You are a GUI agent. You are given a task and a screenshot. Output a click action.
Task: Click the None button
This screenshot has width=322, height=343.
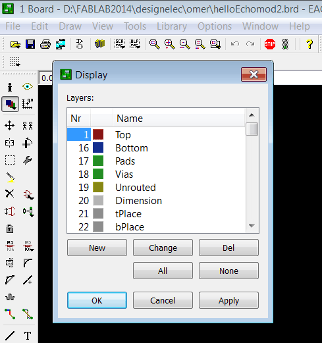228,271
